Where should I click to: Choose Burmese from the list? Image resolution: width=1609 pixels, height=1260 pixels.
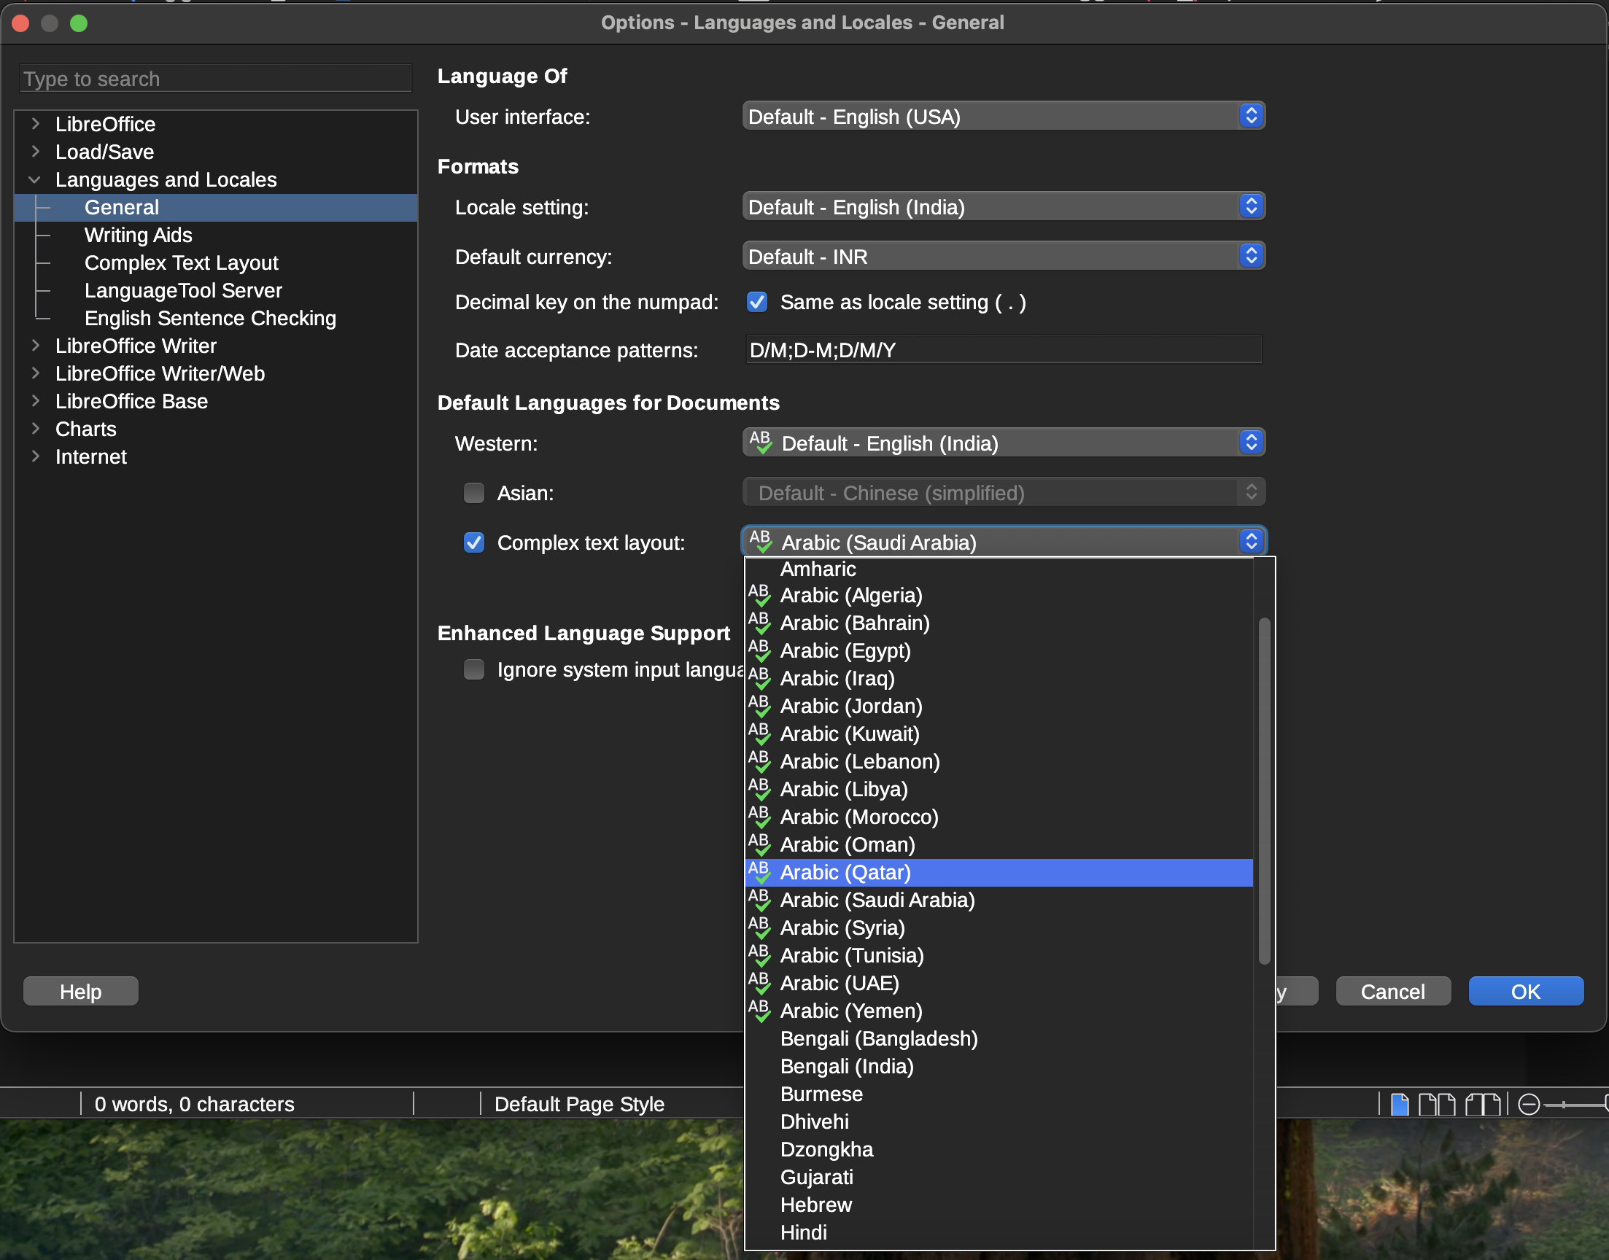click(999, 1094)
